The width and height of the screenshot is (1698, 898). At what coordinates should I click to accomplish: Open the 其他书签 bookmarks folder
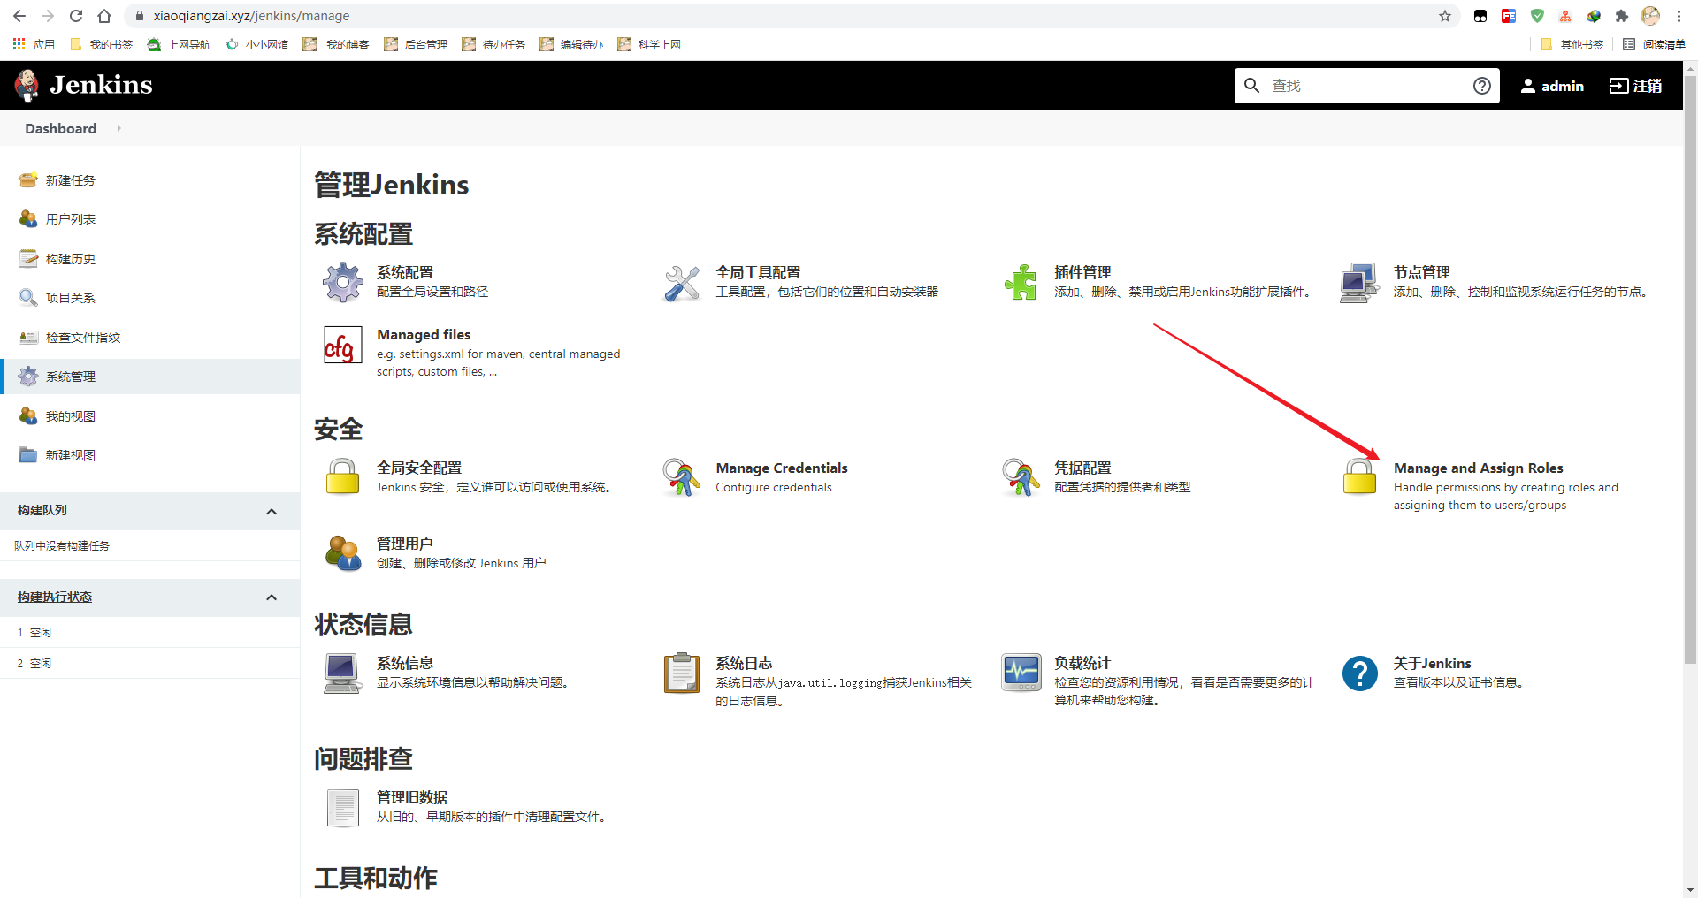1572,44
